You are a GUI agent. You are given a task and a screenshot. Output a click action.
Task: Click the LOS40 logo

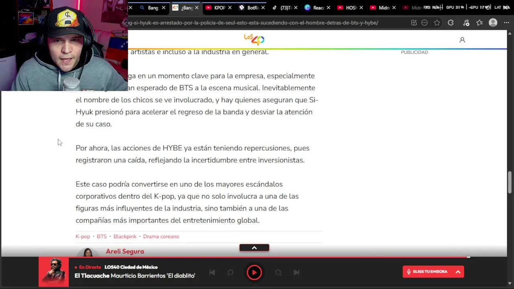click(254, 39)
